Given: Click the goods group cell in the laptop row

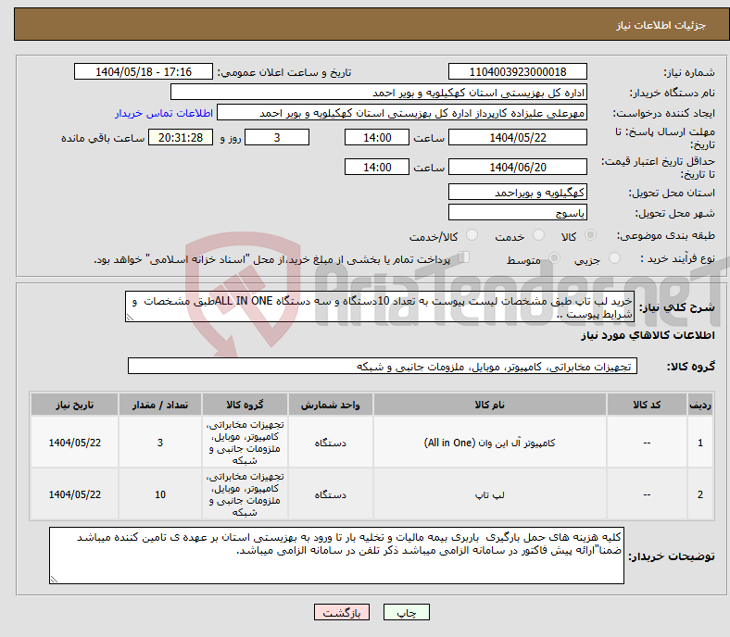Looking at the screenshot, I should [245, 494].
